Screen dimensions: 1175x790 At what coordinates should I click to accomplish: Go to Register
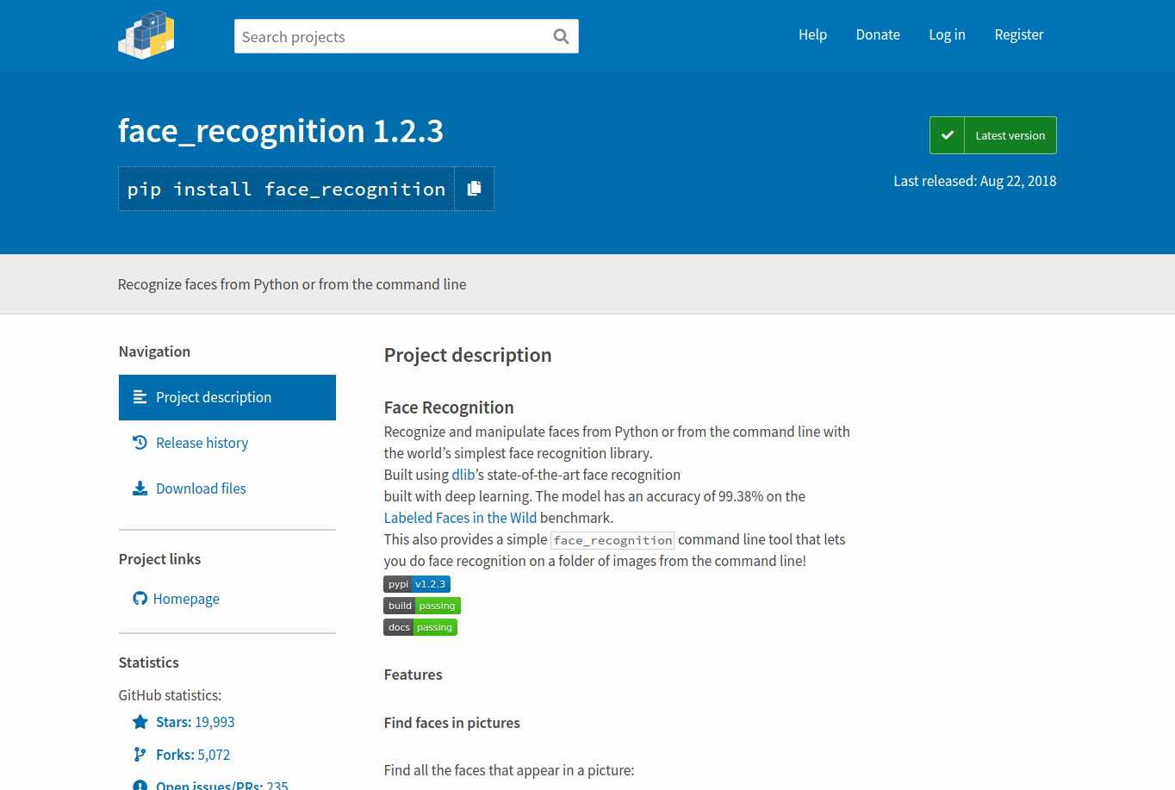pyautogui.click(x=1019, y=34)
